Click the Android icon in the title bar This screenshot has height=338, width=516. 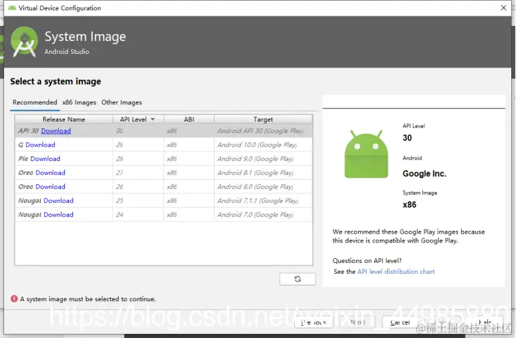[x=12, y=8]
